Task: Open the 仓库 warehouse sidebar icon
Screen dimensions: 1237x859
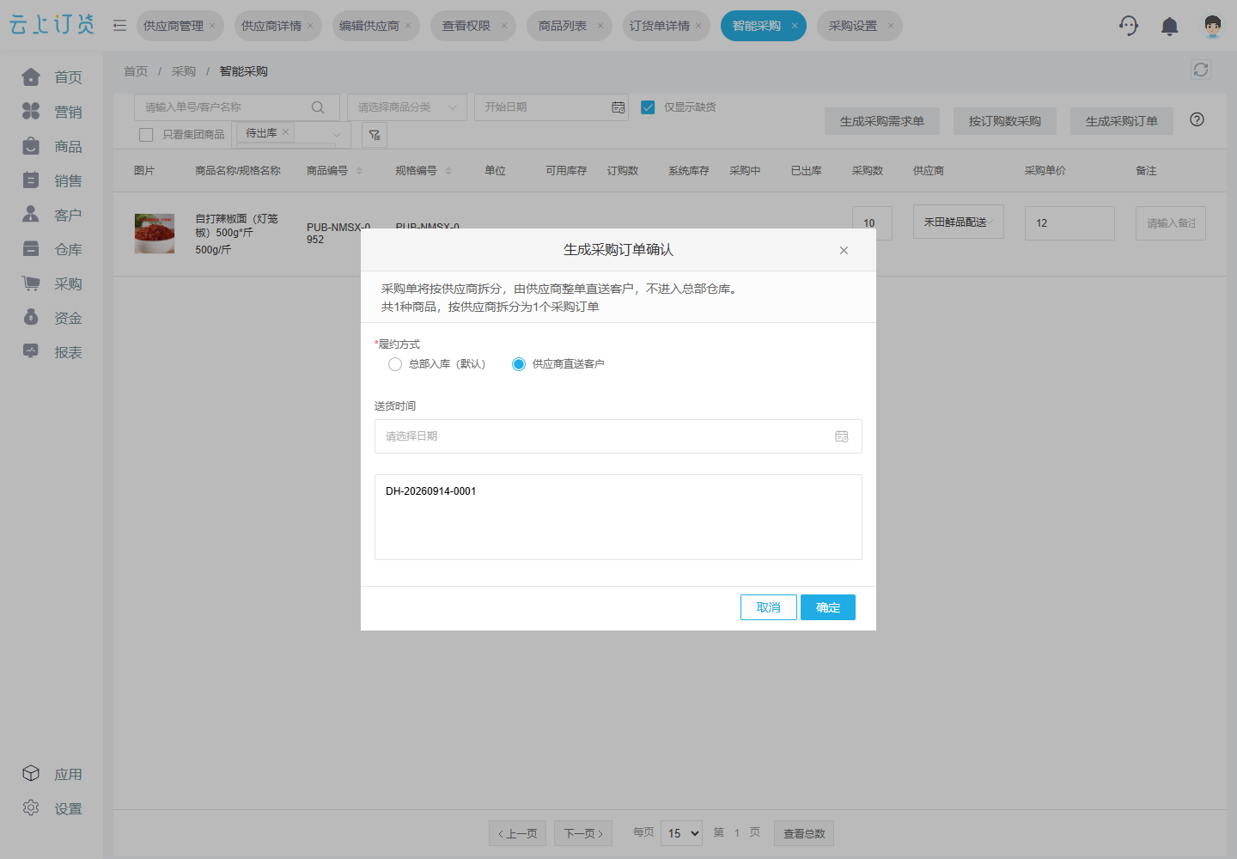Action: click(x=31, y=249)
